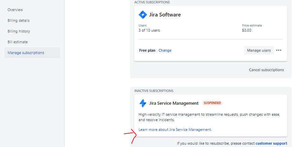Click the INACTIVE SUBSCRIPTIONS heading
This screenshot has width=297, height=147.
154,91
